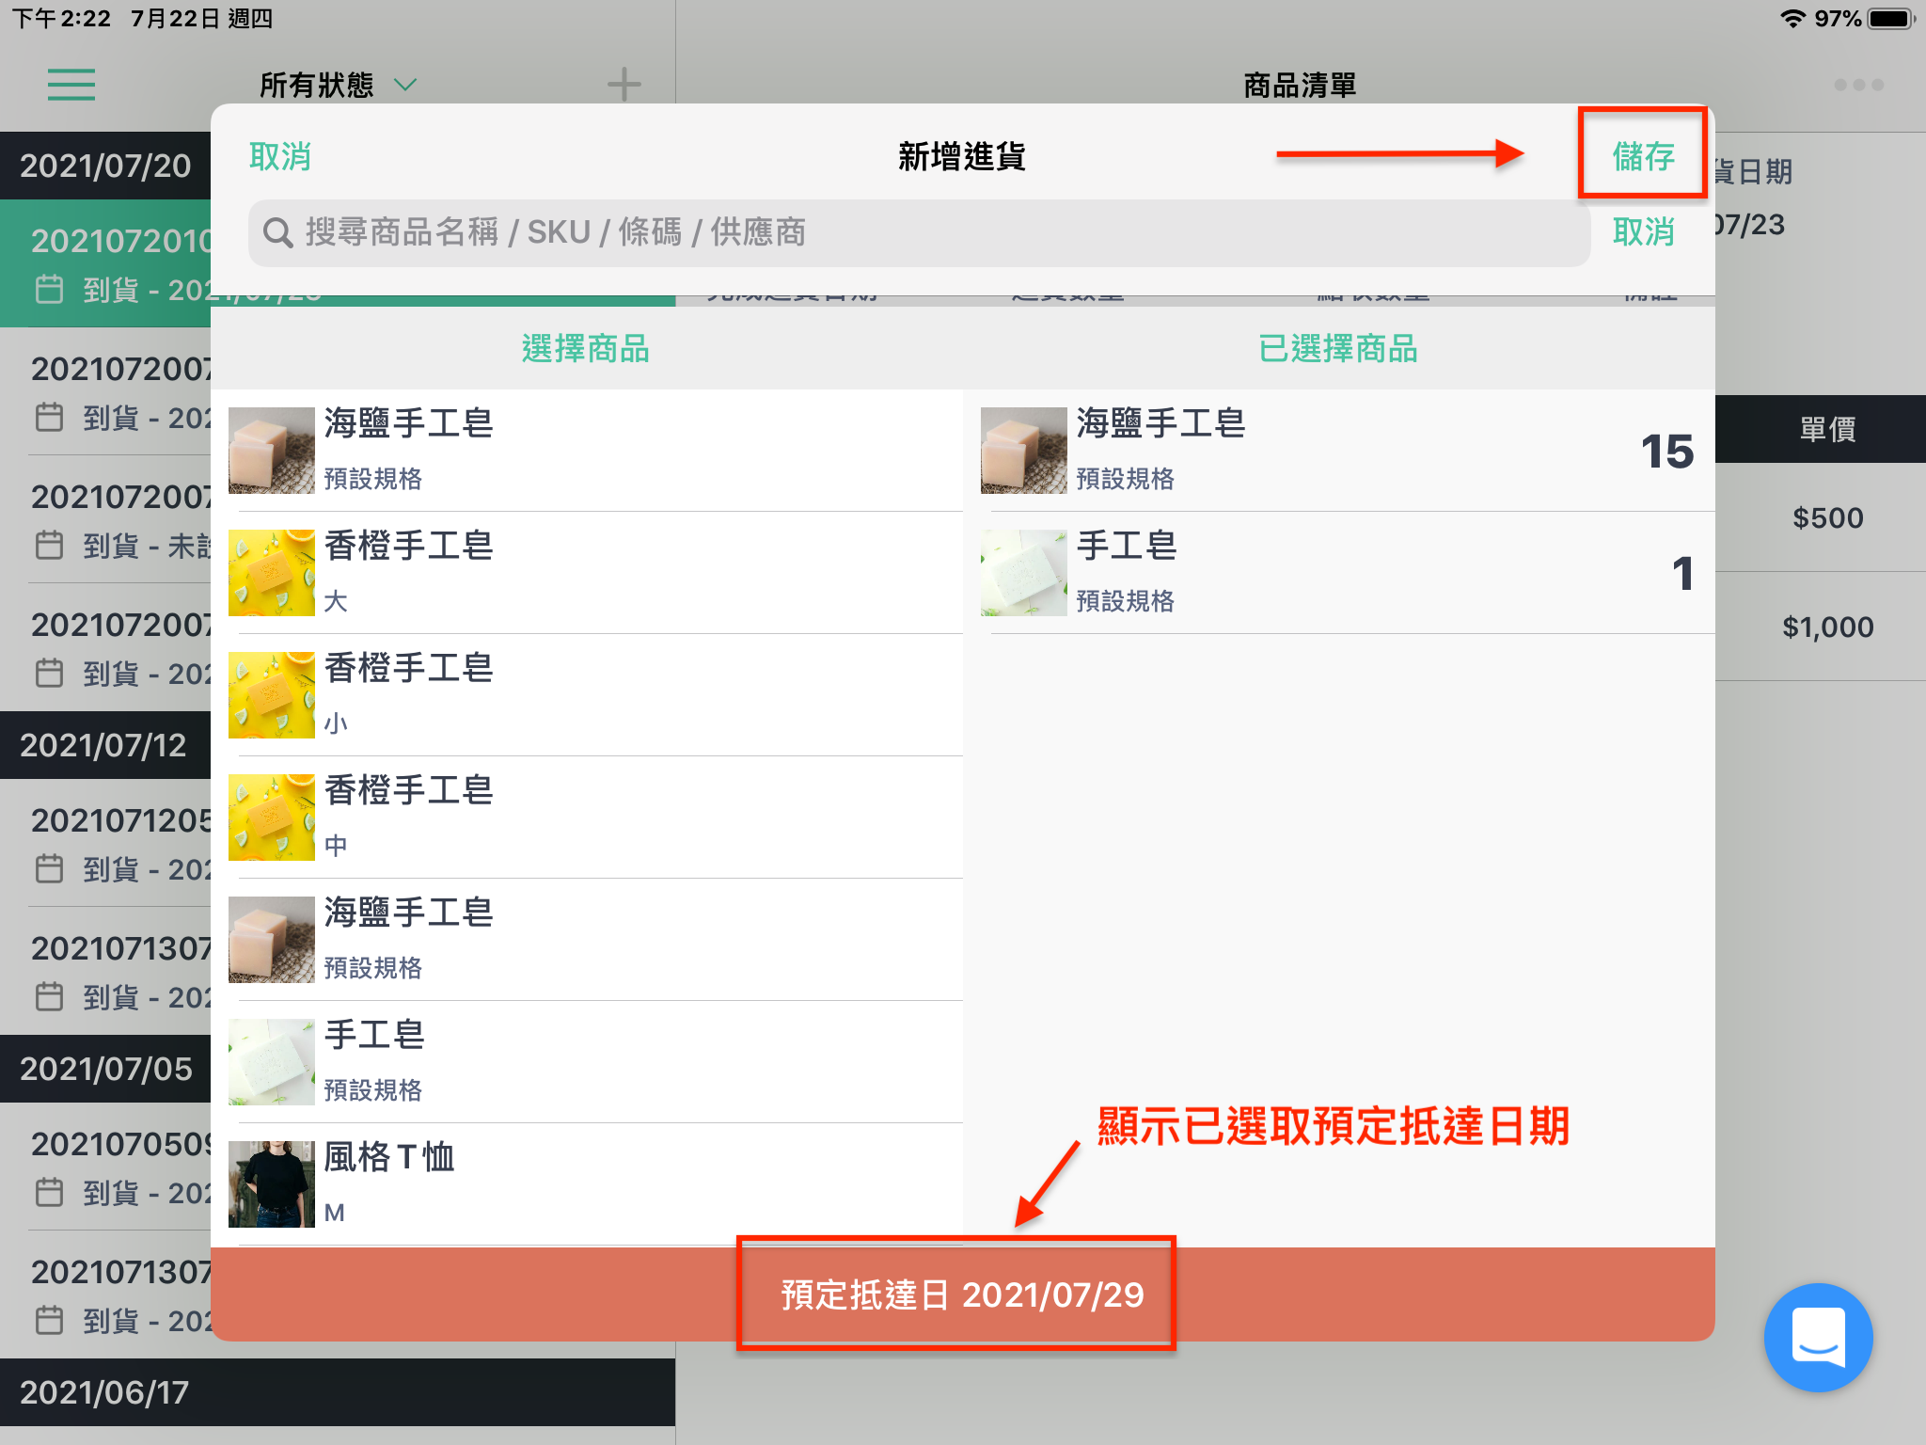Tap the 2021/07/05 date header
This screenshot has height=1445, width=1926.
105,1069
